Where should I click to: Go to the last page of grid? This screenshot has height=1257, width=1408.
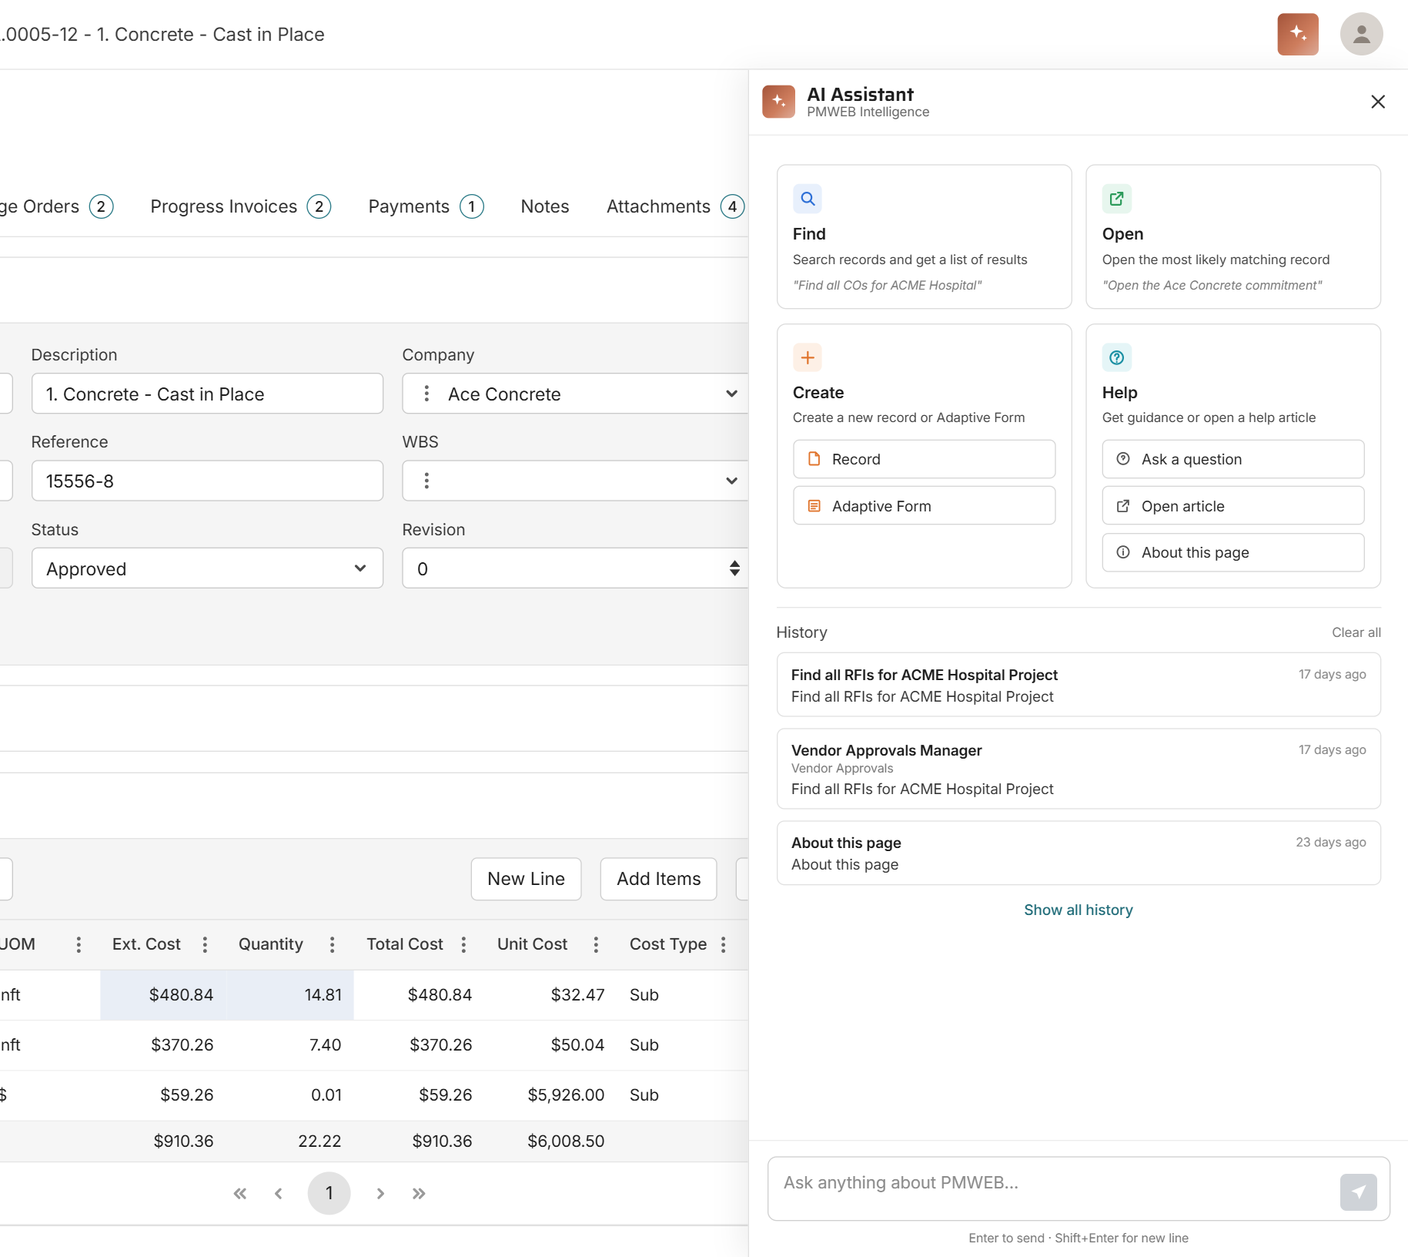coord(419,1193)
